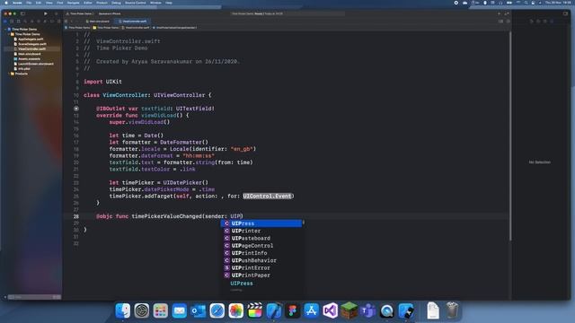Open Spotlight search in the menu bar
Viewport: 575px width, 323px height.
(x=526, y=3)
